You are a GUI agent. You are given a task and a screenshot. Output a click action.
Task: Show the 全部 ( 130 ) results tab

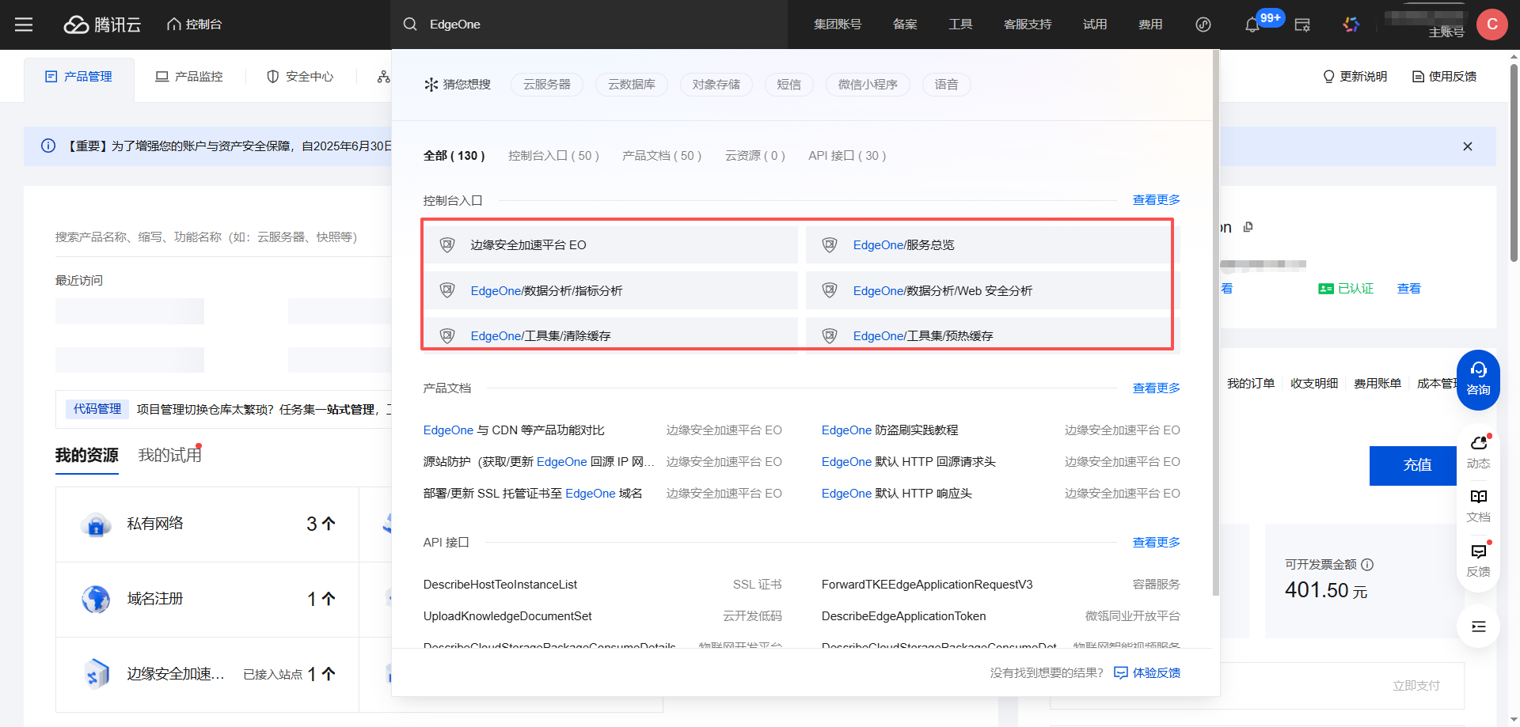coord(454,156)
